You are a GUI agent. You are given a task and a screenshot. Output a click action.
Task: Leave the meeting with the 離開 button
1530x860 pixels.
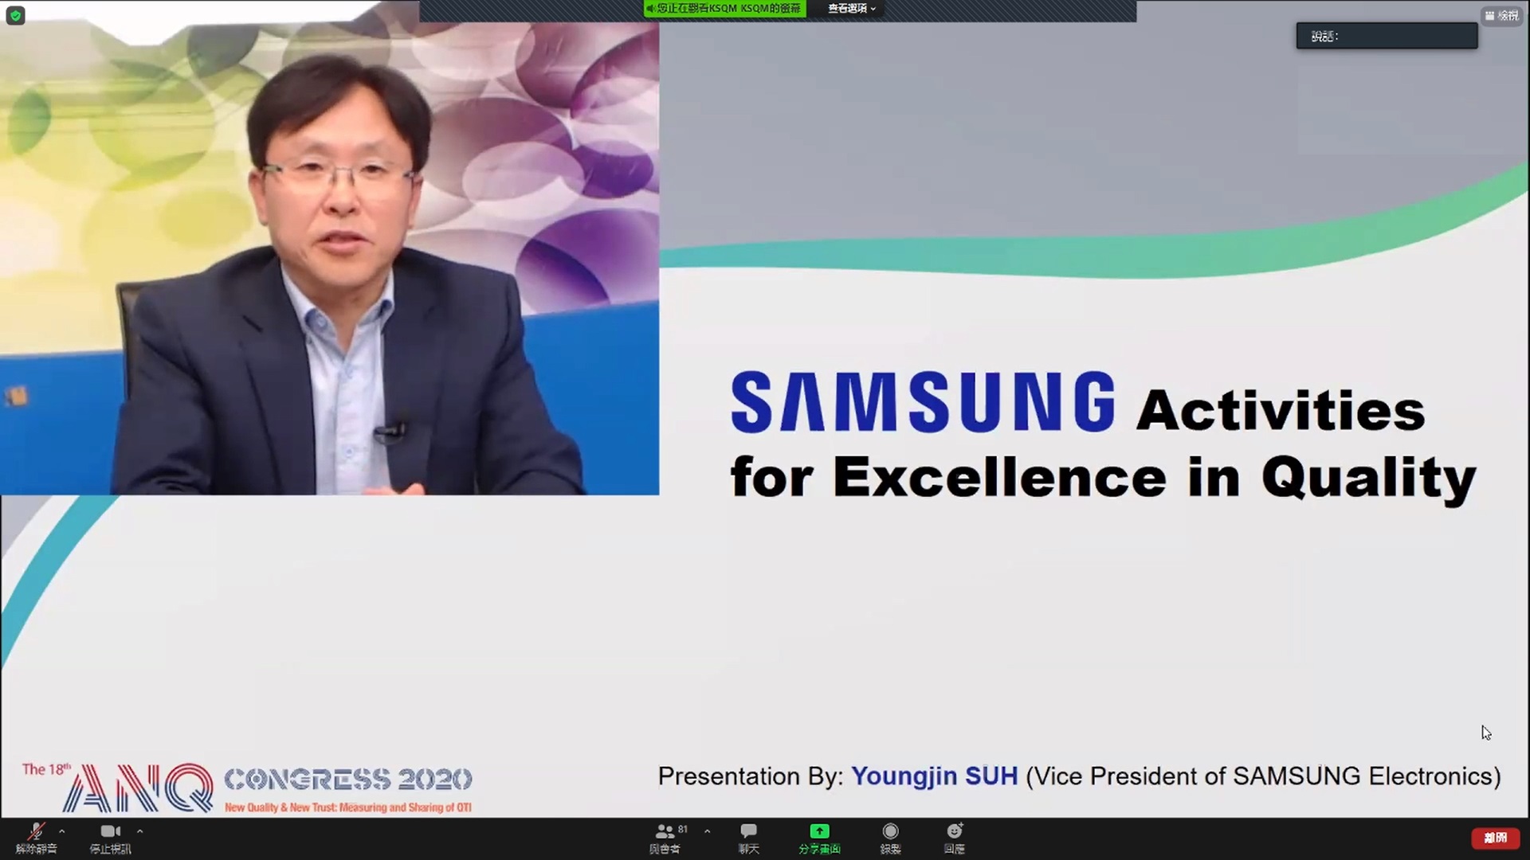tap(1496, 838)
